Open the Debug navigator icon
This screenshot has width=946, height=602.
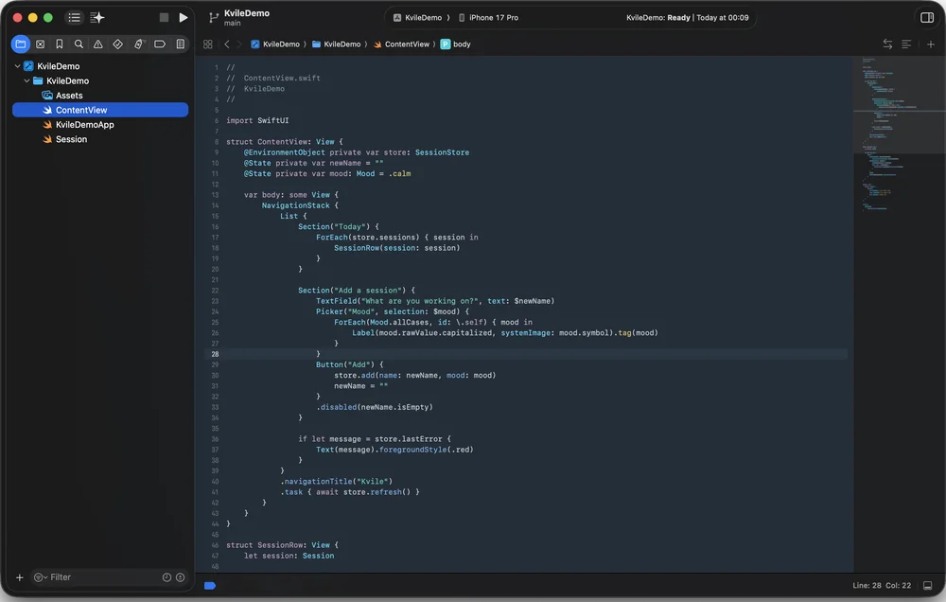[x=139, y=44]
